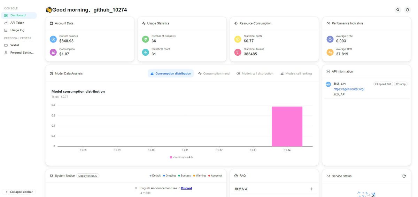
Task: Click the pink 03-14 consumption bar
Action: pyautogui.click(x=287, y=126)
